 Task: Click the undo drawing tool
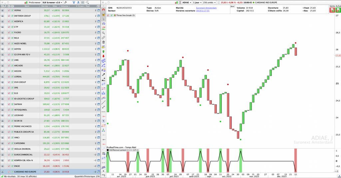pos(104,24)
